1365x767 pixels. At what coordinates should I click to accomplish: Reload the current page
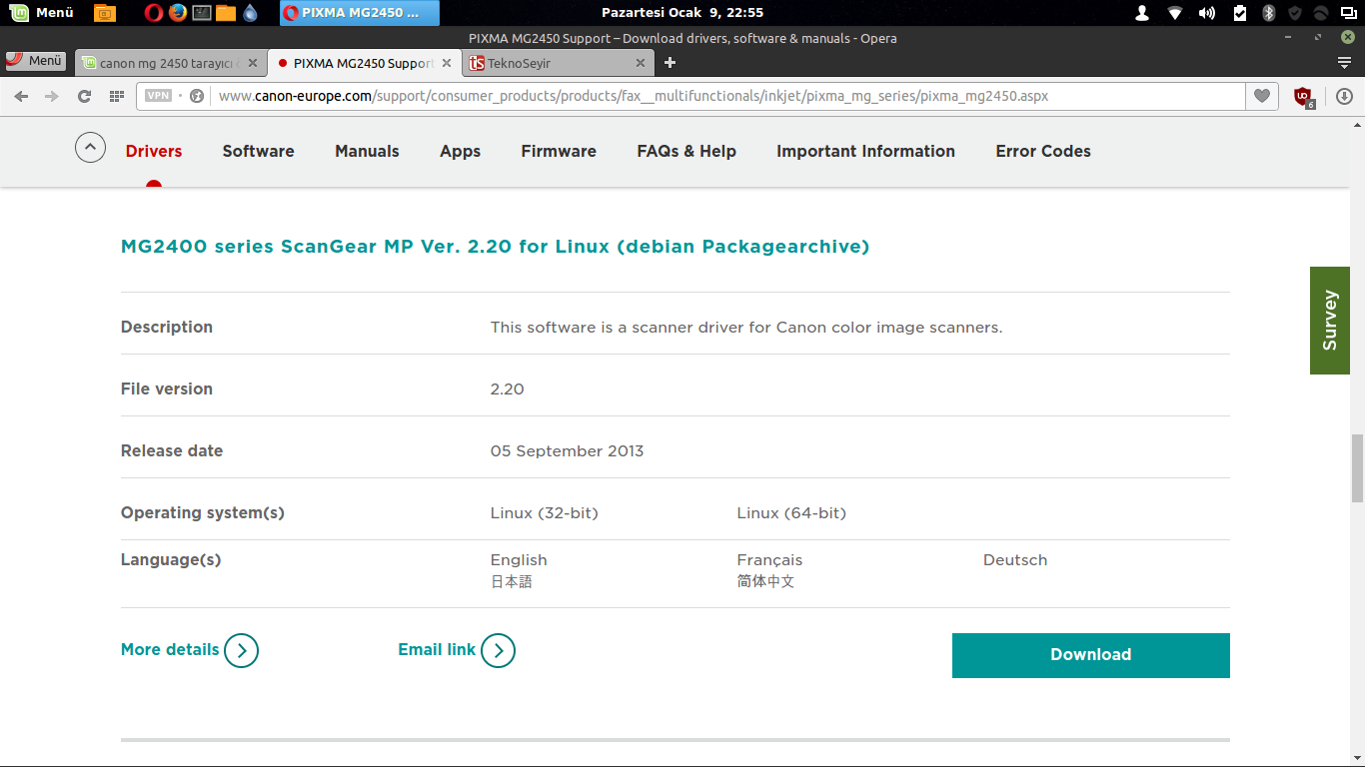pos(84,97)
